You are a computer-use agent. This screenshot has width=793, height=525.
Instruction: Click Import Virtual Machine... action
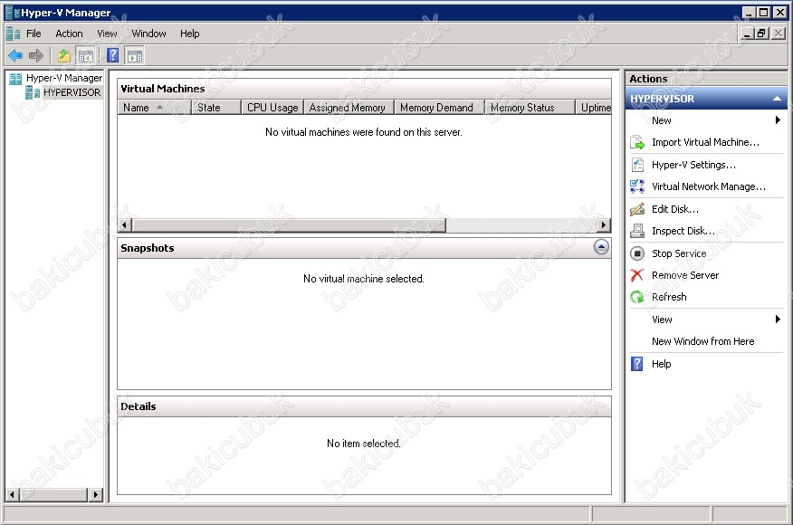(x=705, y=143)
